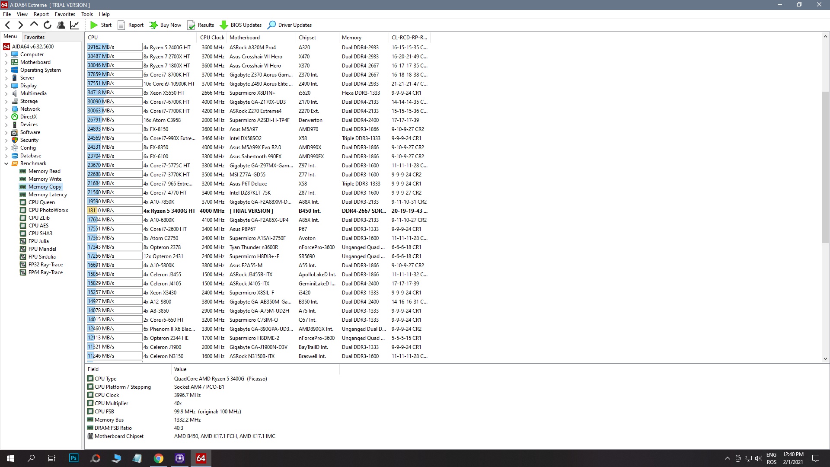Screen dimensions: 830x467
Task: Expand the Network tree node
Action: click(6, 109)
